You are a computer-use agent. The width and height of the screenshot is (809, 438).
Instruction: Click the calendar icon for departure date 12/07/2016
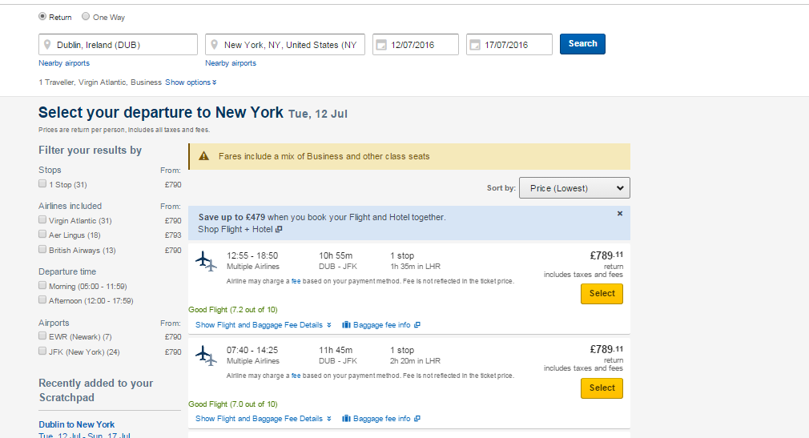[382, 45]
